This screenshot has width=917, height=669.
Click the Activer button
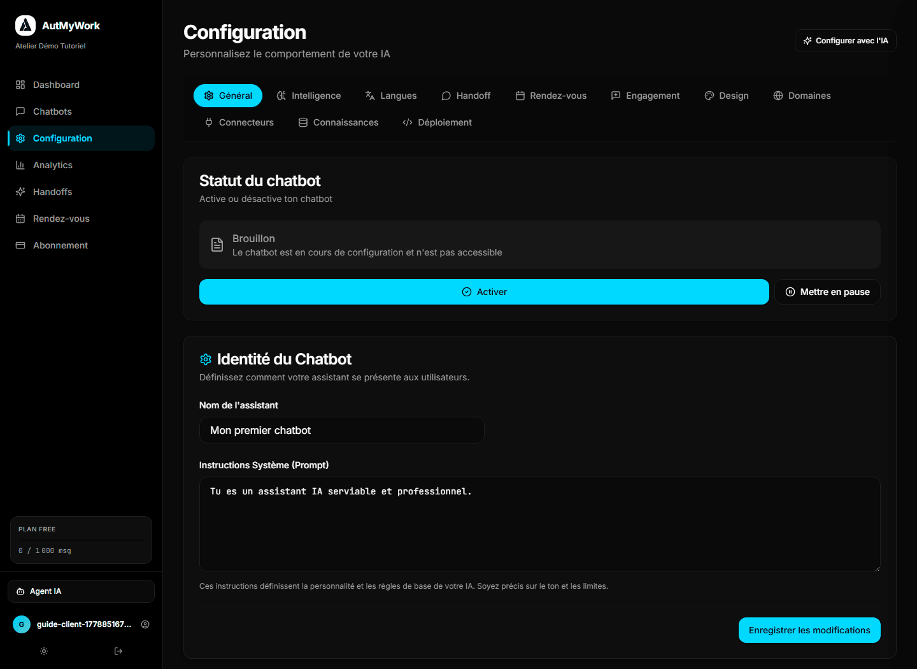pos(484,292)
